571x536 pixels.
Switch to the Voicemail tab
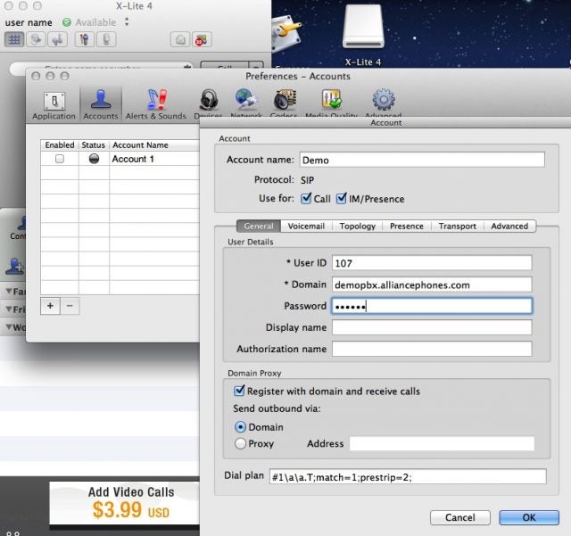coord(306,227)
